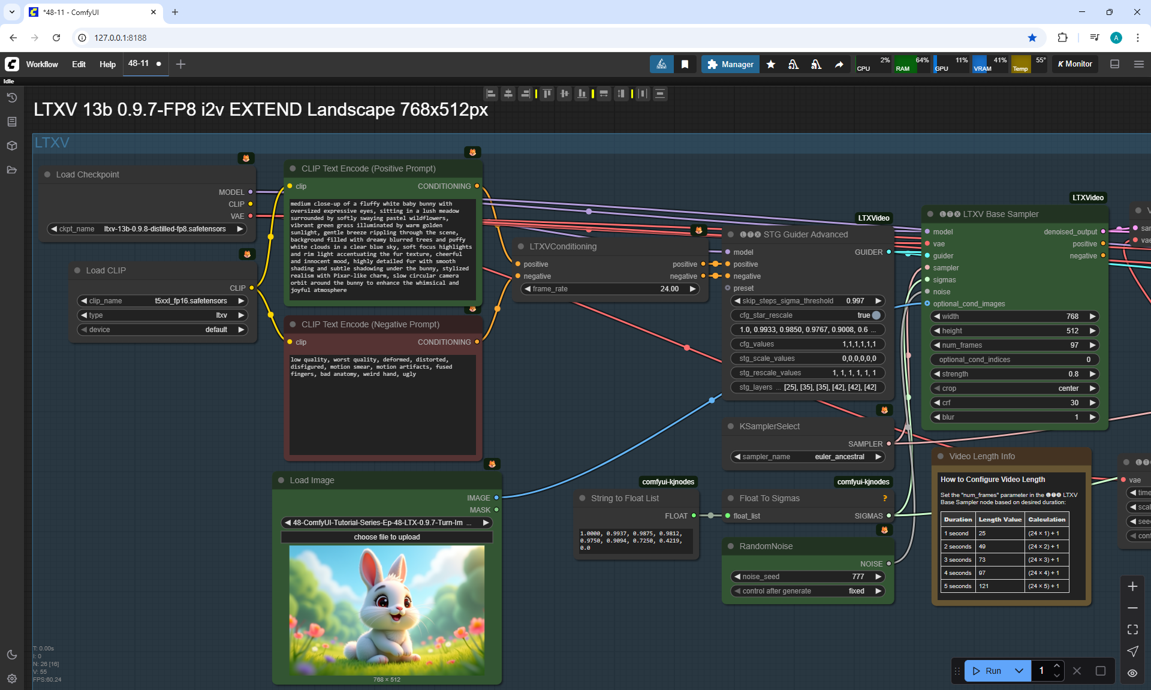The width and height of the screenshot is (1151, 690).
Task: Click the star icon beside Manager
Action: pos(771,64)
